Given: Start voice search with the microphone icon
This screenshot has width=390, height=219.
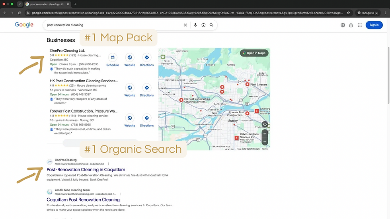Looking at the screenshot, I should (195, 25).
